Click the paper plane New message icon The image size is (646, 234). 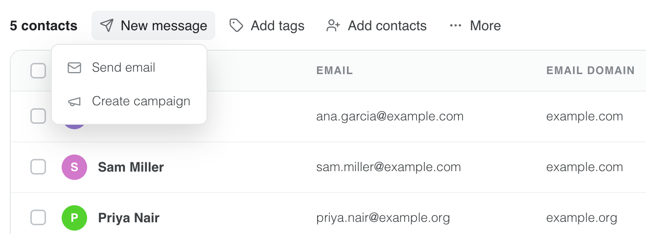click(x=107, y=25)
